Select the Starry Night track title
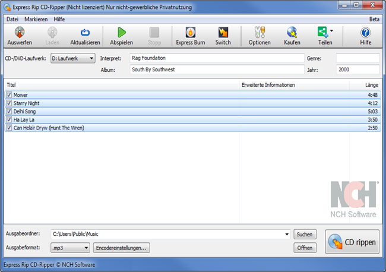This screenshot has height=272, width=386. 26,103
